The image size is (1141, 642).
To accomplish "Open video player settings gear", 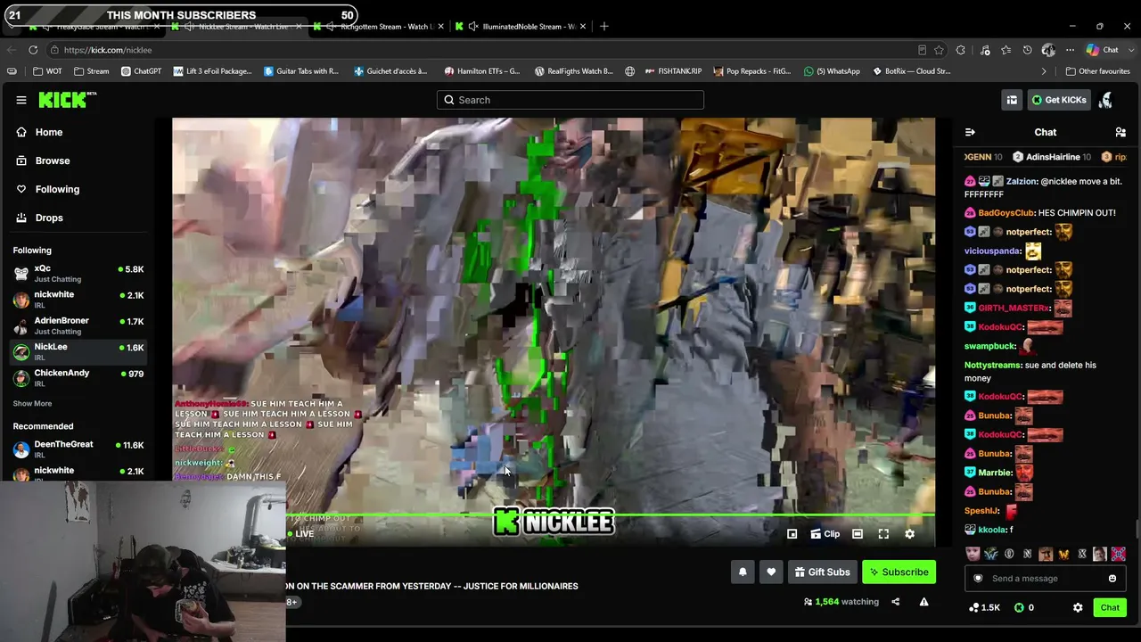I will coord(909,534).
